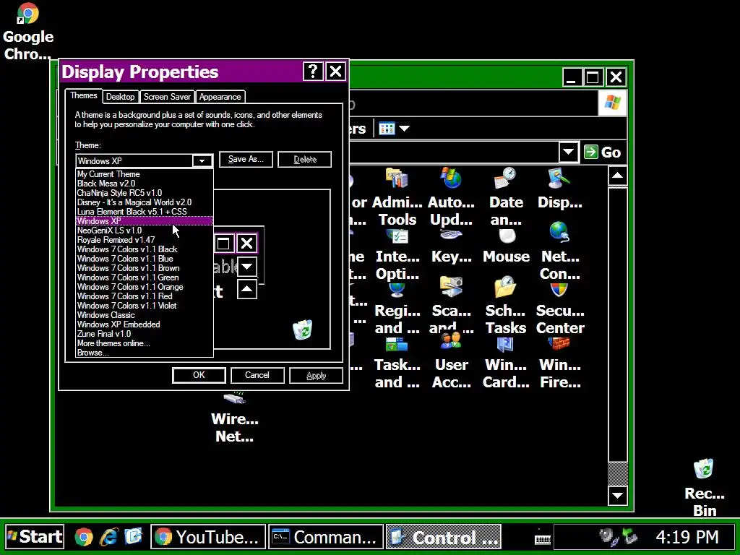740x555 pixels.
Task: Click the Display Properties help button
Action: coord(313,72)
